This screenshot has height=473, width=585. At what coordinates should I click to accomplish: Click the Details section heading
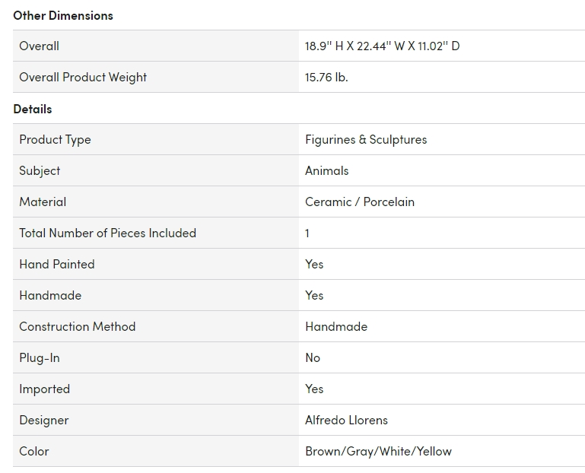(33, 109)
